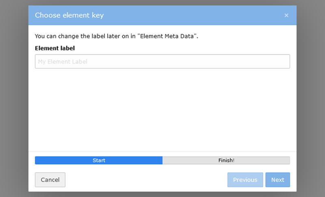Viewport: 325px width, 197px height.
Task: Click the "You can change the label" sentence
Action: pos(81,36)
